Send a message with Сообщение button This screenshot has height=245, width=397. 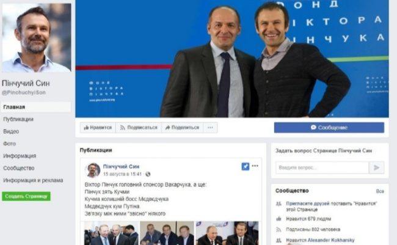pos(329,128)
